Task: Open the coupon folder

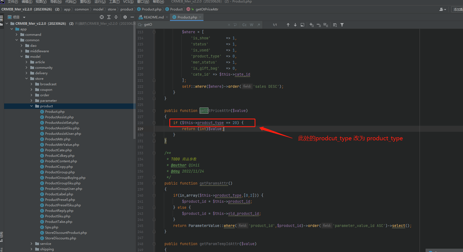Action: click(46, 89)
